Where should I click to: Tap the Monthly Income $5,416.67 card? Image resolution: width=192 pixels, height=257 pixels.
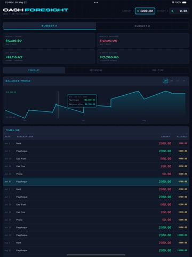click(49, 40)
